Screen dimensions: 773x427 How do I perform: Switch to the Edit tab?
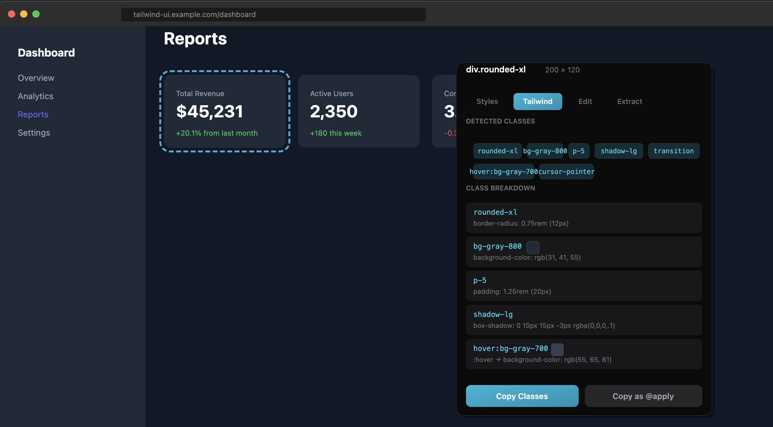point(585,101)
